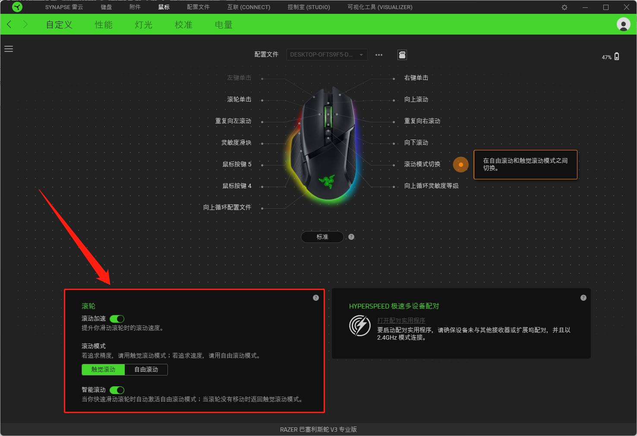Open help icon in 滚轮 panel
This screenshot has width=637, height=436.
coord(316,298)
